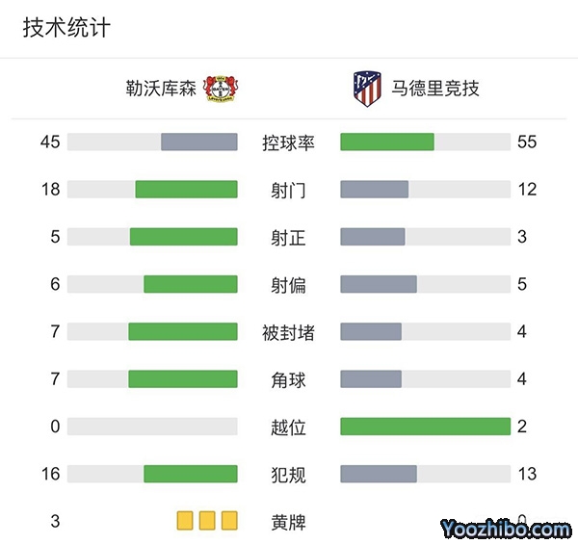Click Leverkusen's 射门 count of 18

point(50,190)
